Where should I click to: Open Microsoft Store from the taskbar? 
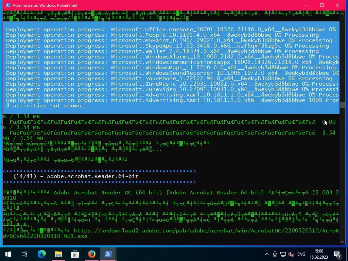coord(75,254)
